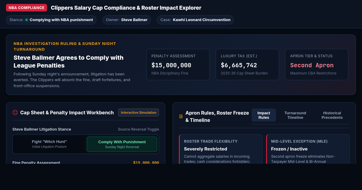Select Comply With Punishment stance option
Image resolution: width=362 pixels, height=190 pixels.
(x=122, y=144)
